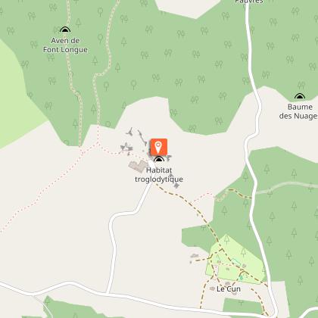Click the star-shaped building west of the pin

[126, 147]
